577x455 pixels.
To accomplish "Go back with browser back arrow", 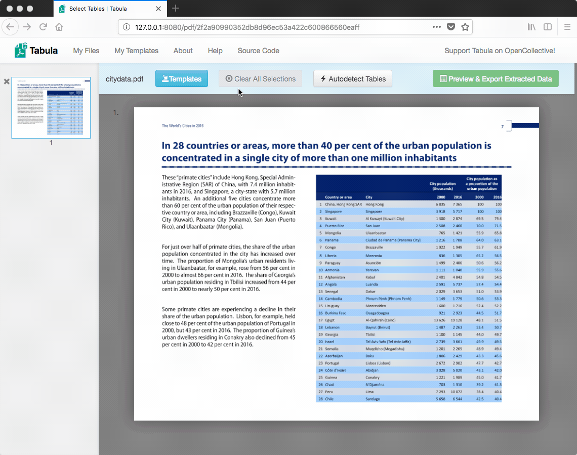I will click(x=10, y=27).
